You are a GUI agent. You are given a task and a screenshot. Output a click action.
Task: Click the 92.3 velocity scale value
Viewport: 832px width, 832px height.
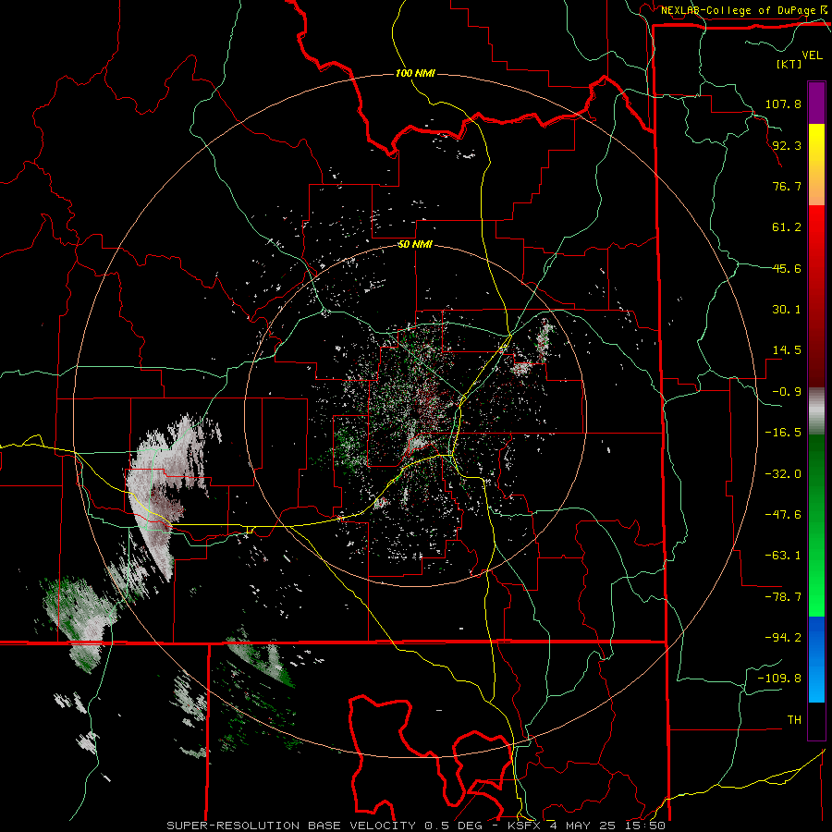tap(787, 145)
